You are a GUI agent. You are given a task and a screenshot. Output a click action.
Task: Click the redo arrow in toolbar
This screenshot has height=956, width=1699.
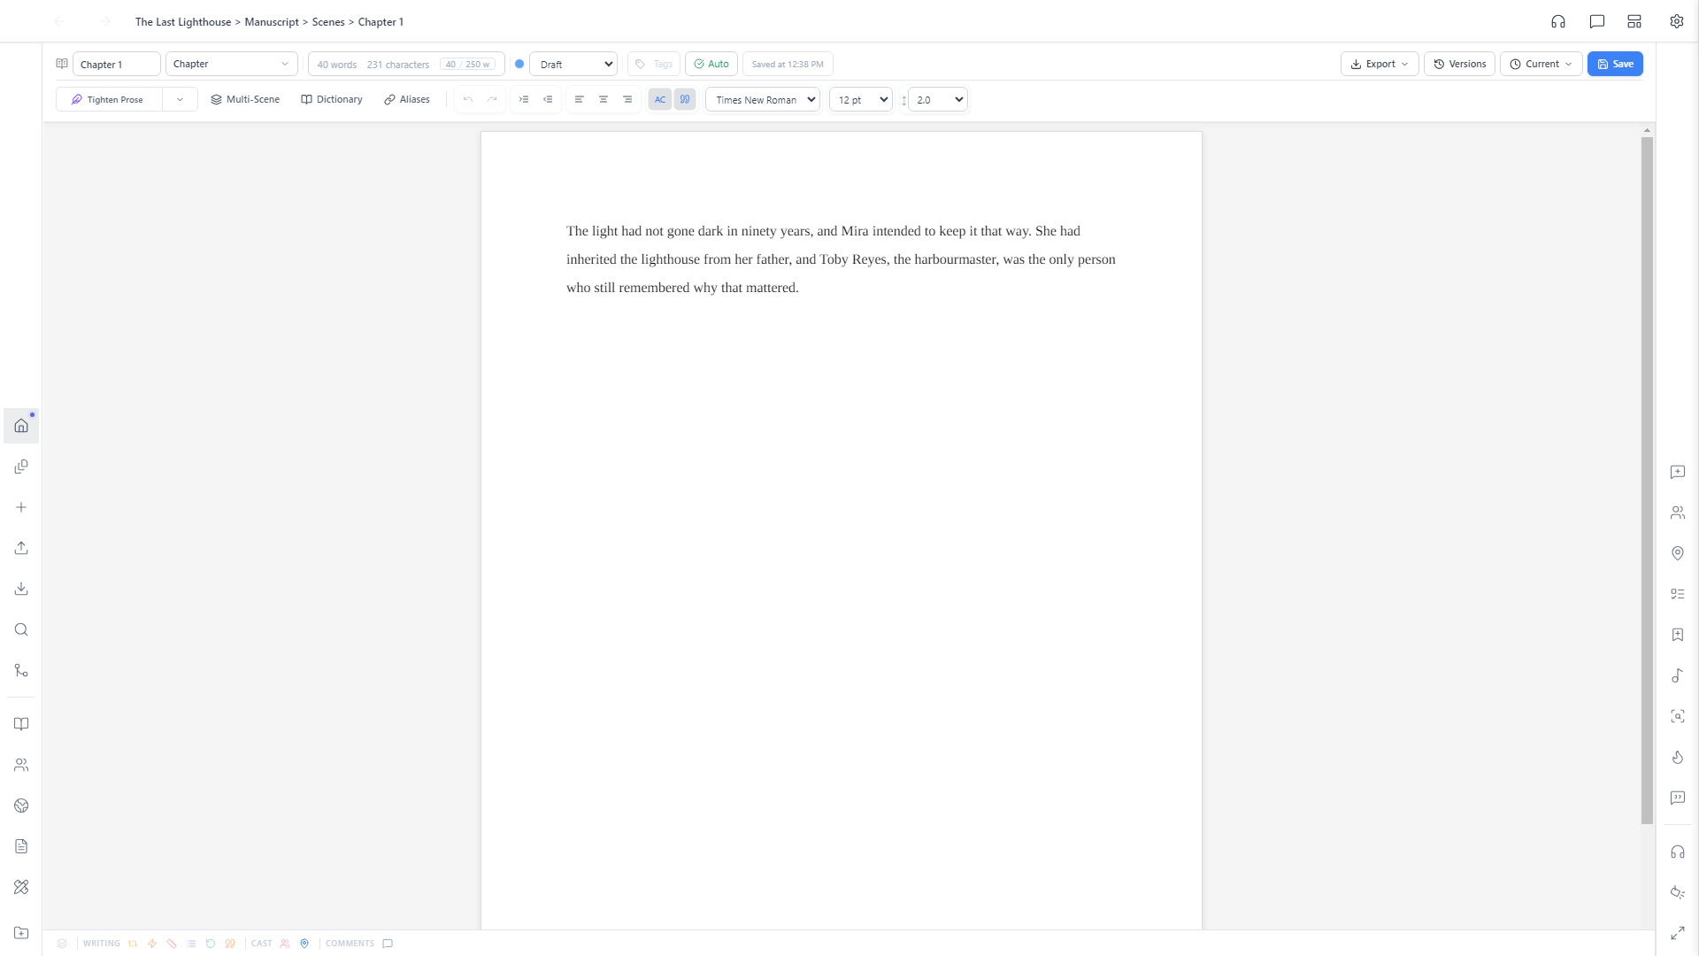click(492, 99)
